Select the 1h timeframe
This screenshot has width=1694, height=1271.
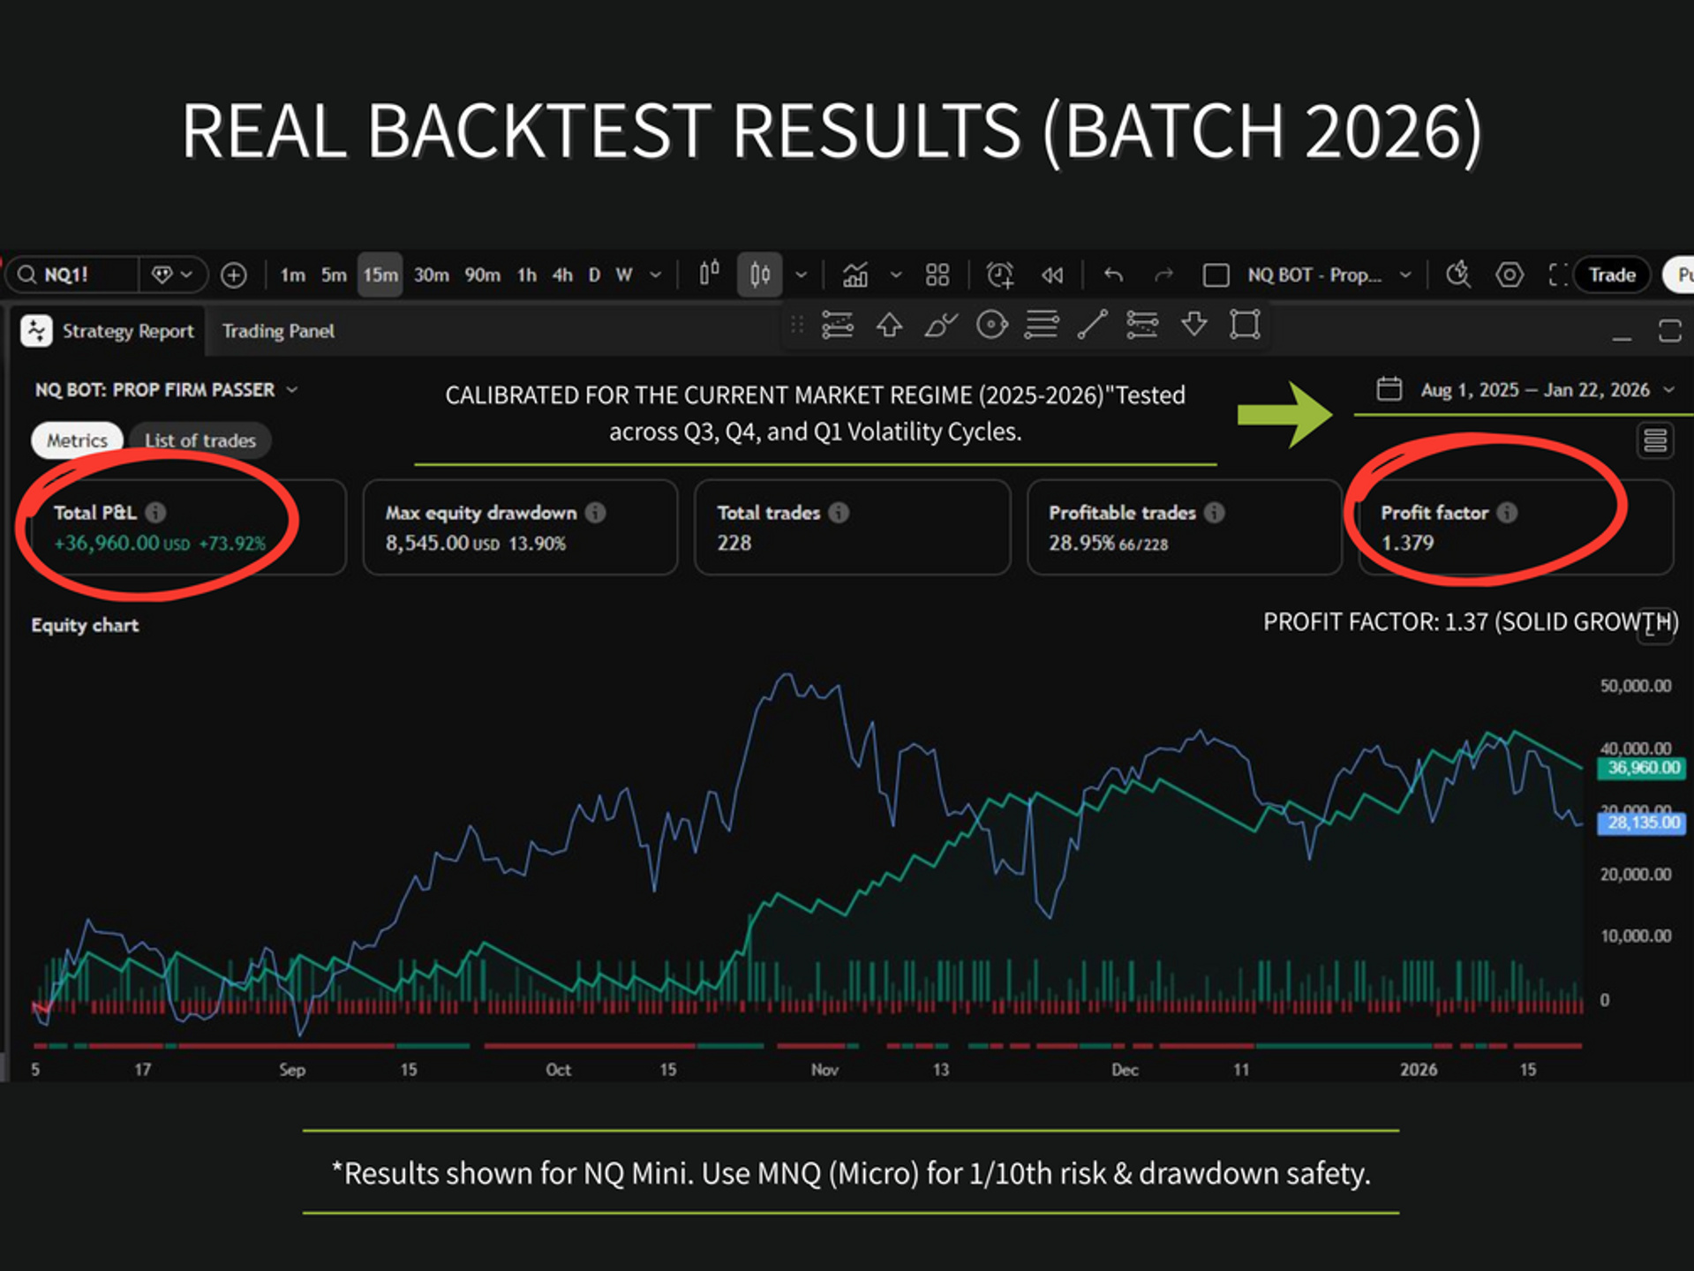[527, 275]
